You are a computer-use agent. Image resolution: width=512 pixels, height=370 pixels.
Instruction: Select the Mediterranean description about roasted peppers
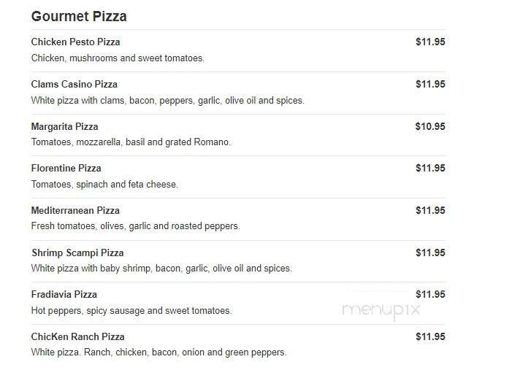(x=135, y=226)
